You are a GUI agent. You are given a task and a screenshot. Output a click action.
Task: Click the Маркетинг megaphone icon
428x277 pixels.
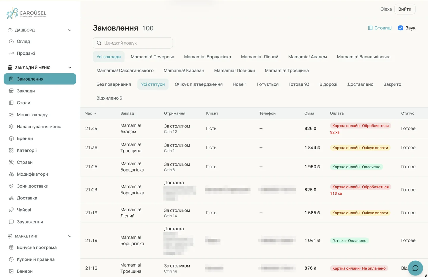[x=10, y=236]
